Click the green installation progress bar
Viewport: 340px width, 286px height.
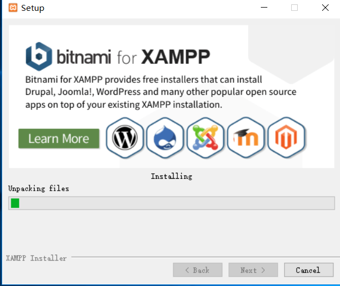(x=171, y=203)
